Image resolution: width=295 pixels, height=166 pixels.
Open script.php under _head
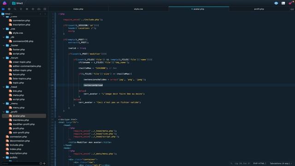(17, 99)
